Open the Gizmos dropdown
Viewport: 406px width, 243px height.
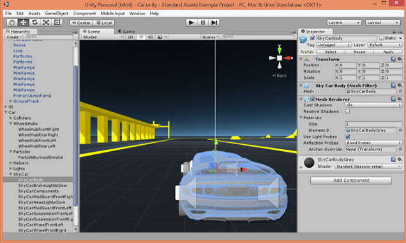click(x=211, y=37)
